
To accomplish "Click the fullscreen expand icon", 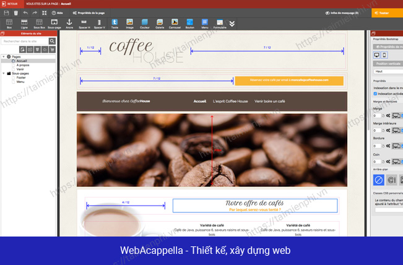I will 44,13.
